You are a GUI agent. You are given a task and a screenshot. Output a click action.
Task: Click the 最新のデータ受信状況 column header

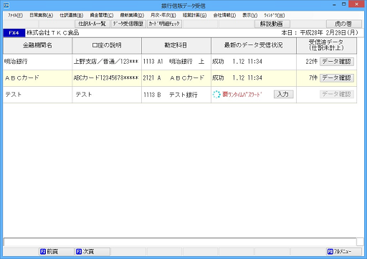click(254, 45)
